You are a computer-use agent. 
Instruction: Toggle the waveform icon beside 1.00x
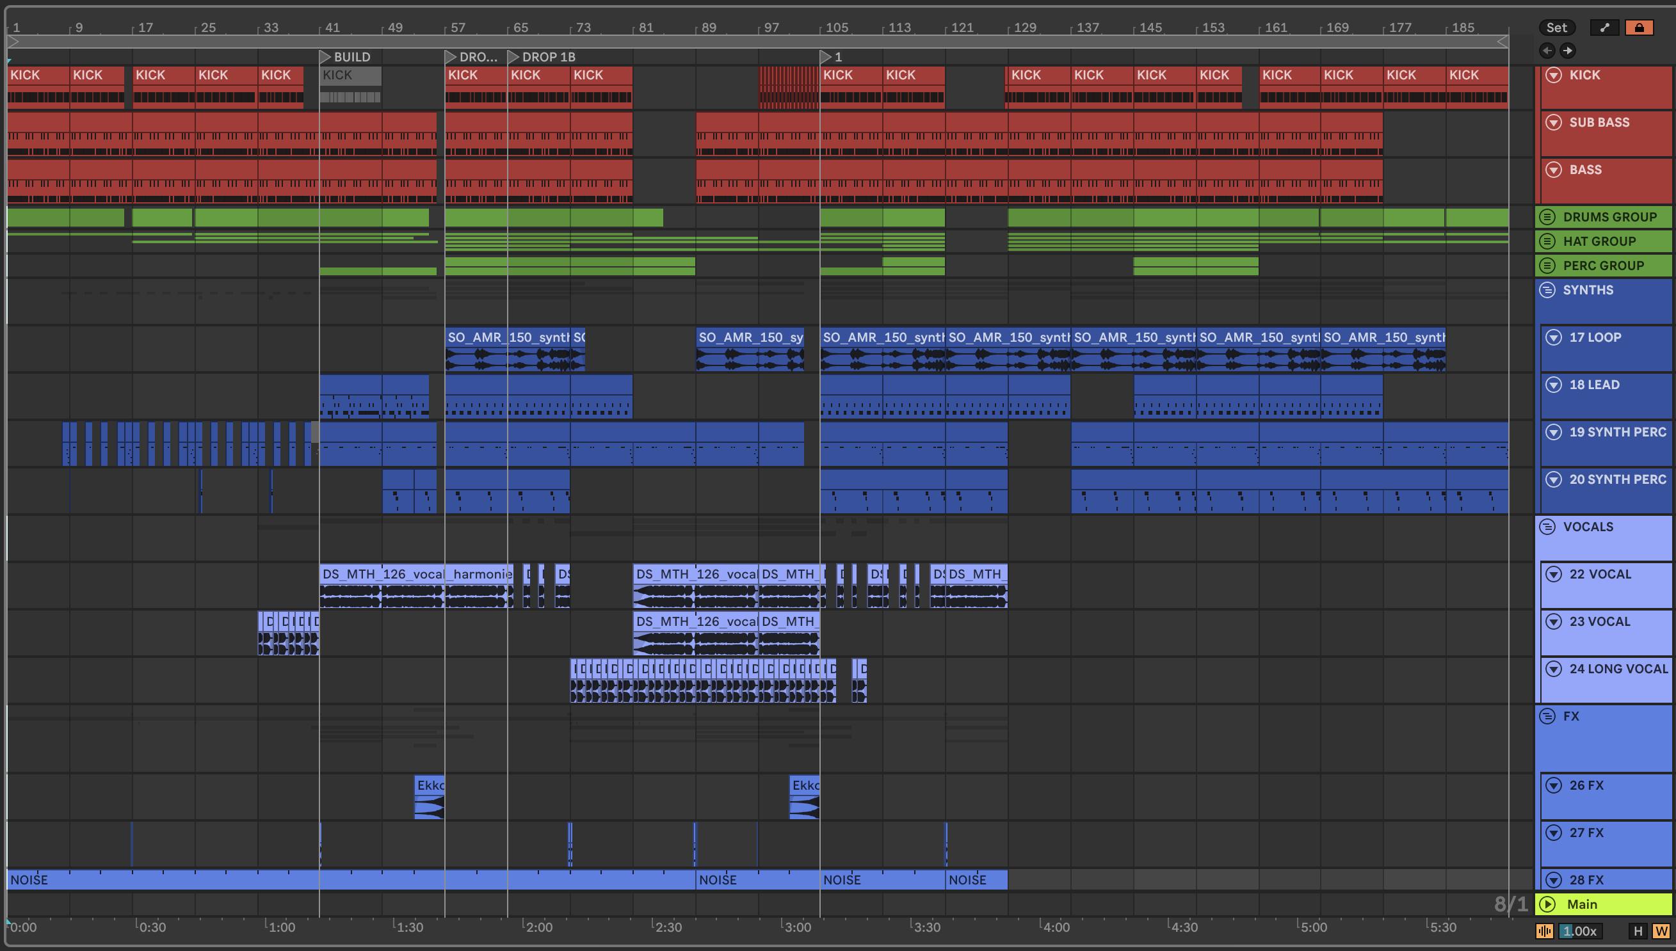[x=1545, y=931]
